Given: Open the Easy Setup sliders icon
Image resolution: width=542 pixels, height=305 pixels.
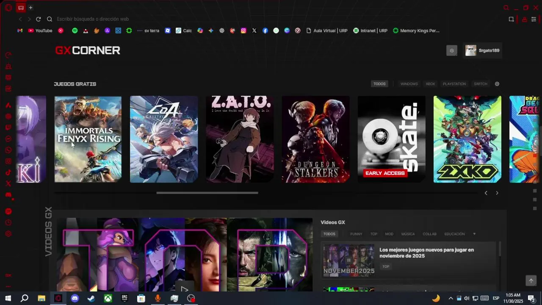Looking at the screenshot, I should (534, 19).
